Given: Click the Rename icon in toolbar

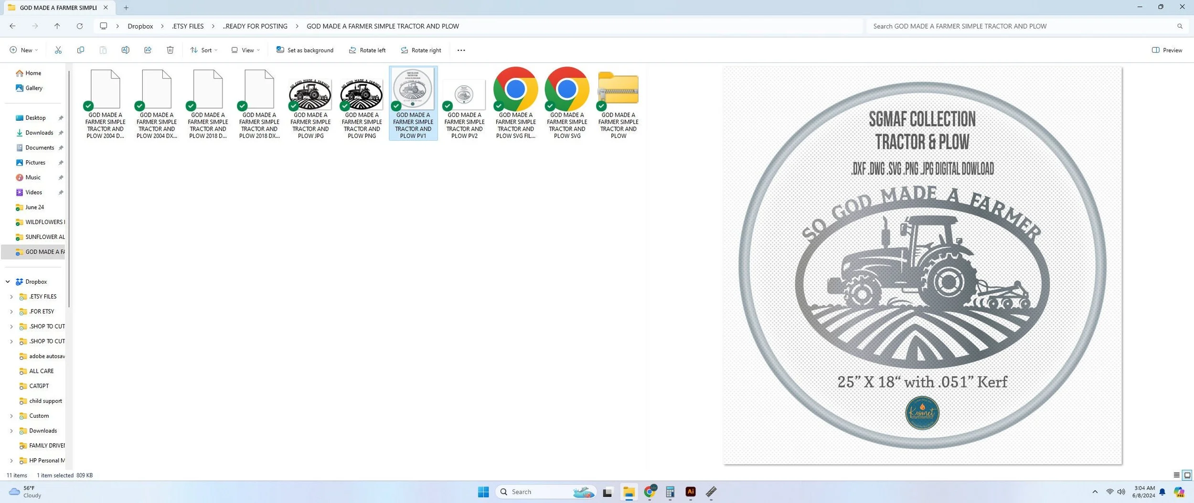Looking at the screenshot, I should 125,50.
